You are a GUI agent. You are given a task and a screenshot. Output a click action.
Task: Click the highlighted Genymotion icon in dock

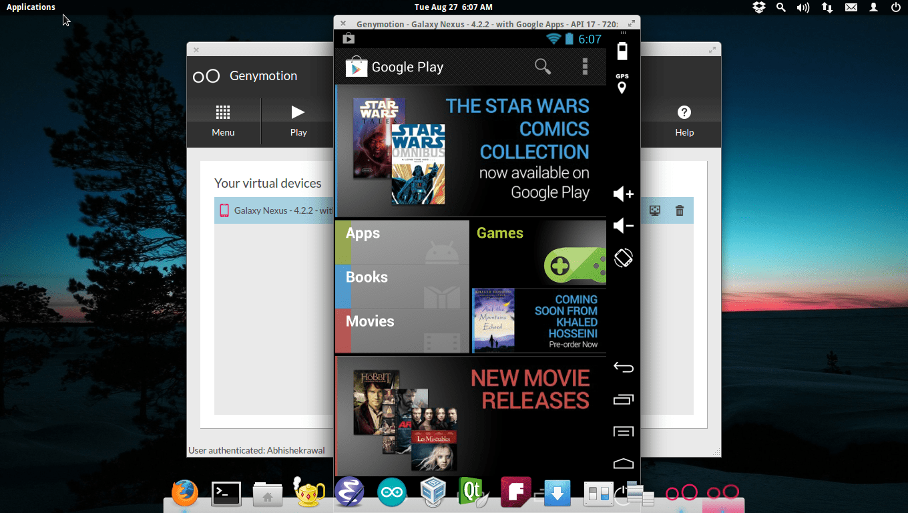(723, 493)
